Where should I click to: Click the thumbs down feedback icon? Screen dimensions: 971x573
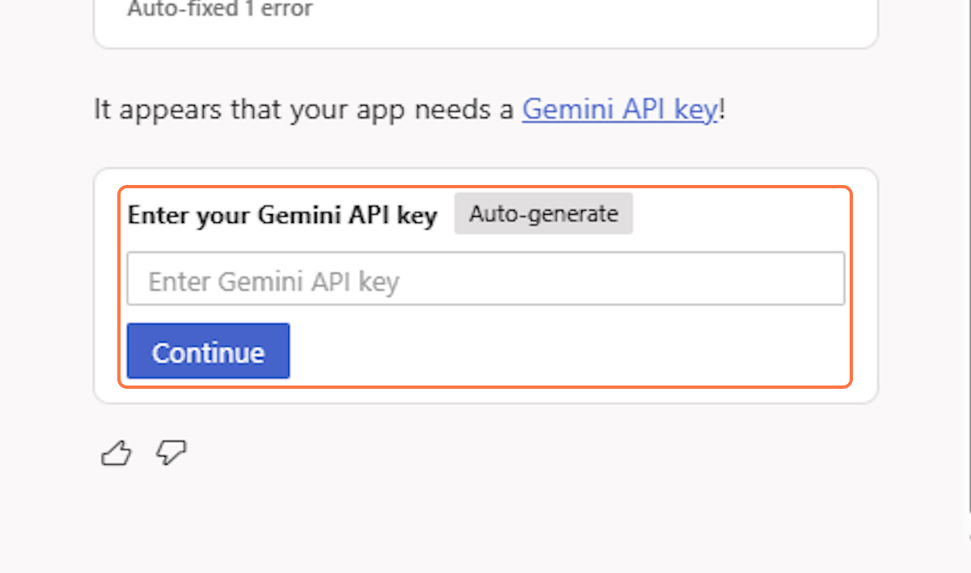(x=171, y=453)
